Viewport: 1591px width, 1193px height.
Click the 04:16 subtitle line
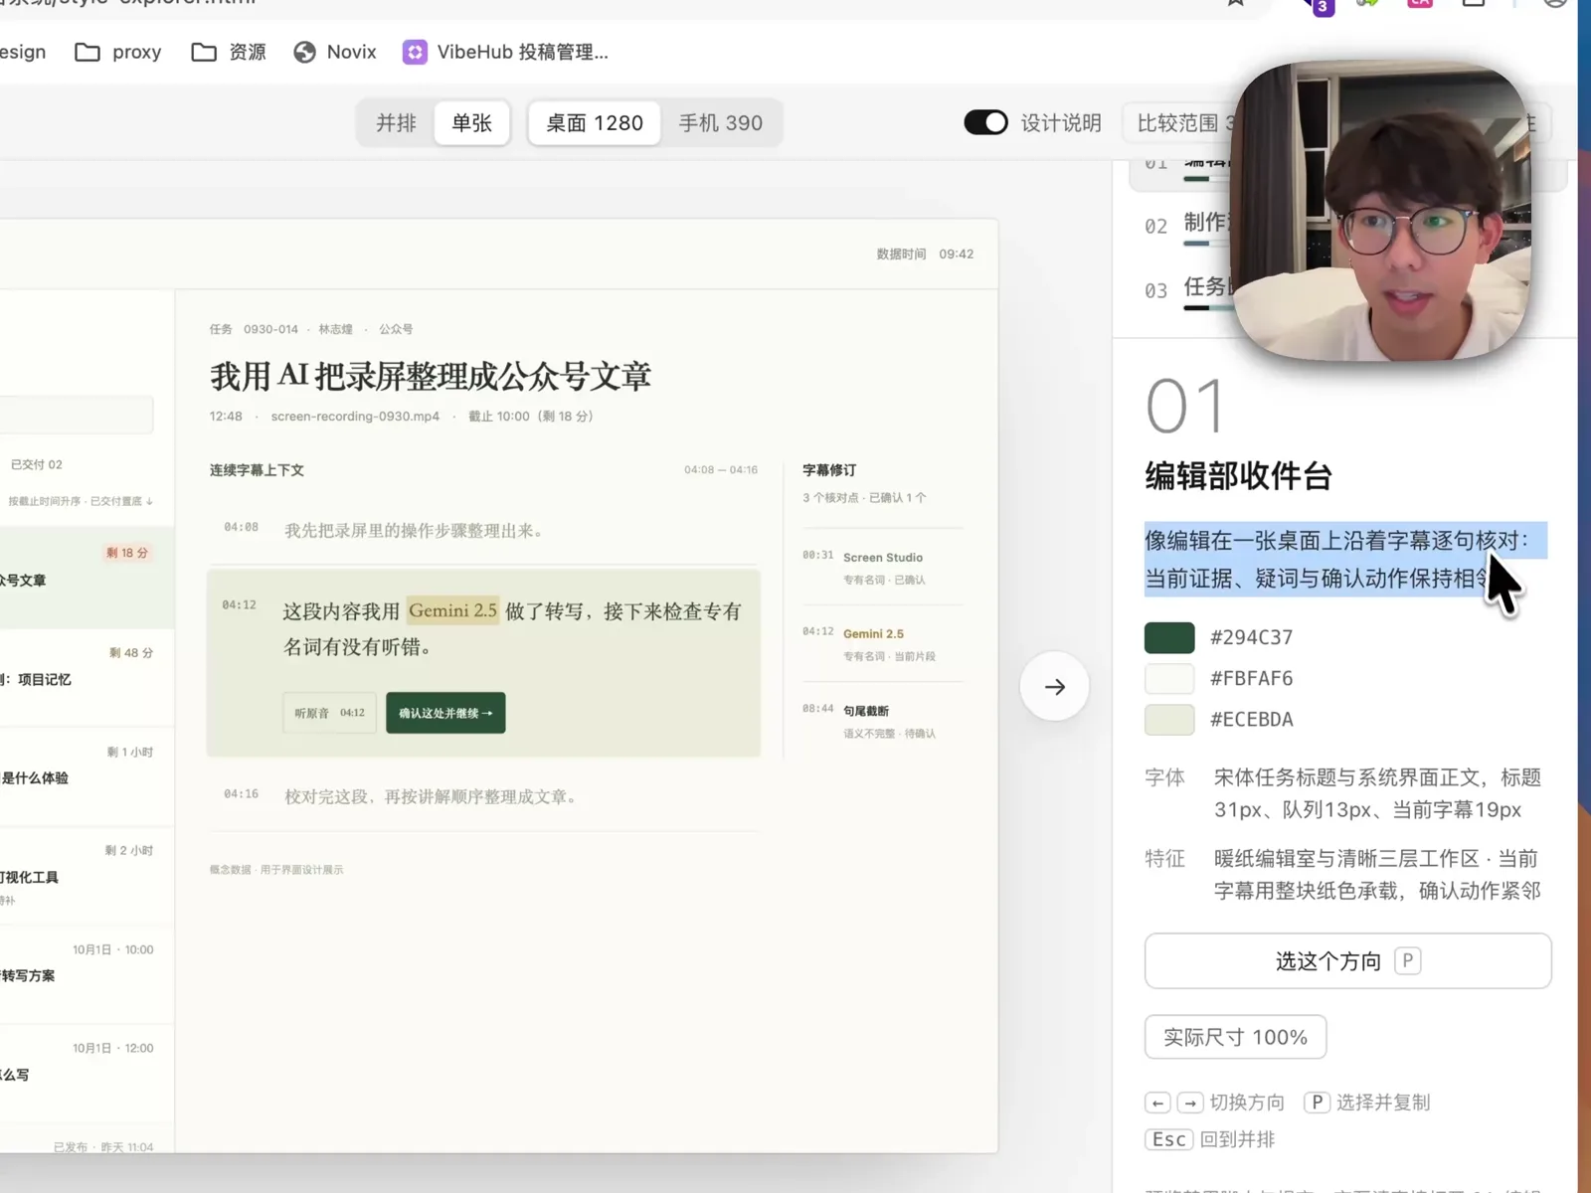(483, 795)
